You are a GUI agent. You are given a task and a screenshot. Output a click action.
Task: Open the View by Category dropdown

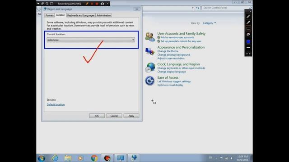[209, 23]
